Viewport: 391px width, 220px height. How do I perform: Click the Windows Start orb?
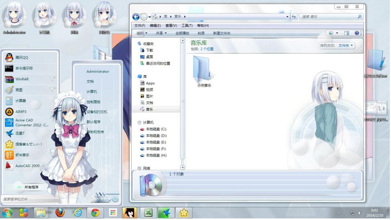pyautogui.click(x=7, y=213)
